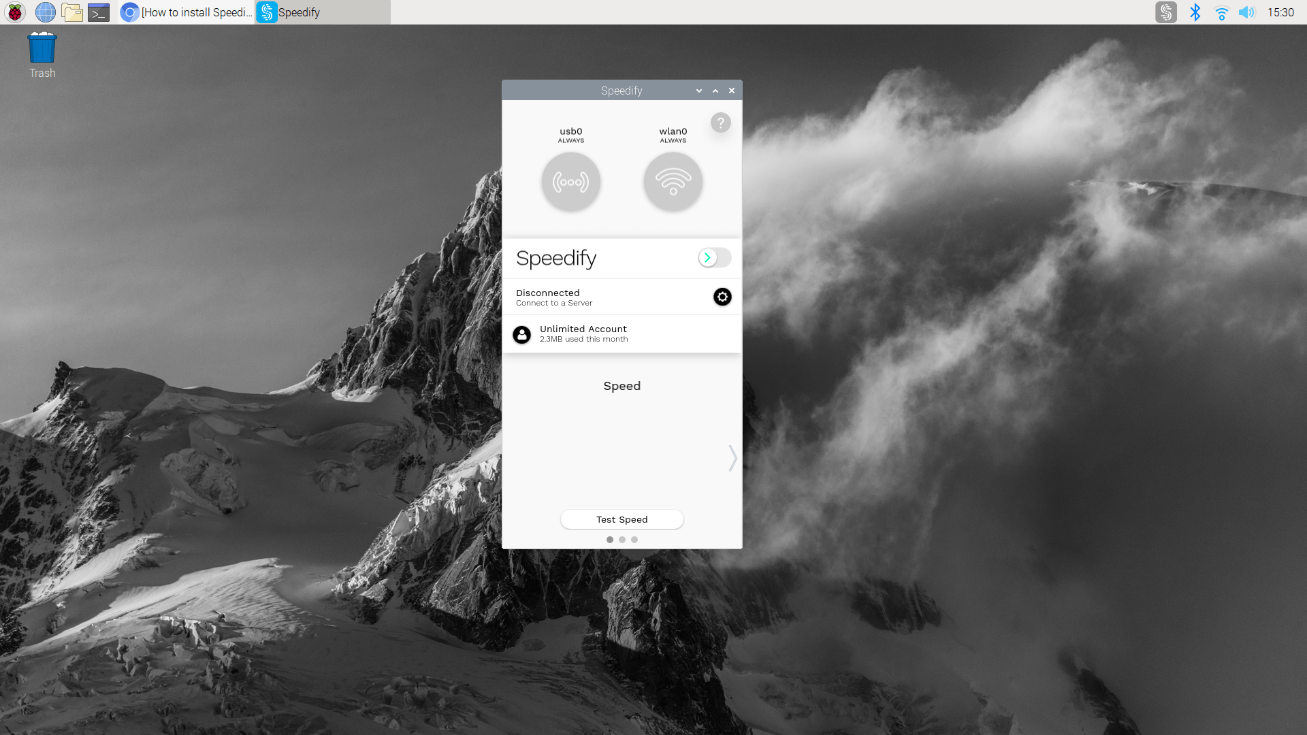Image resolution: width=1307 pixels, height=735 pixels.
Task: Select the second page indicator dot
Action: pos(622,540)
